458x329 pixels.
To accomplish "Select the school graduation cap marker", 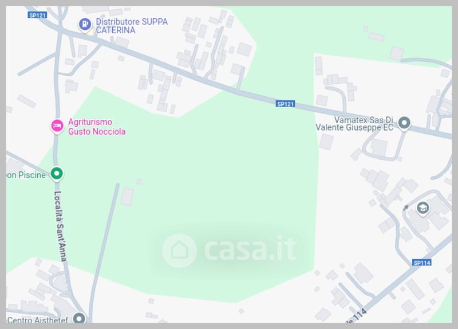I will pyautogui.click(x=423, y=209).
